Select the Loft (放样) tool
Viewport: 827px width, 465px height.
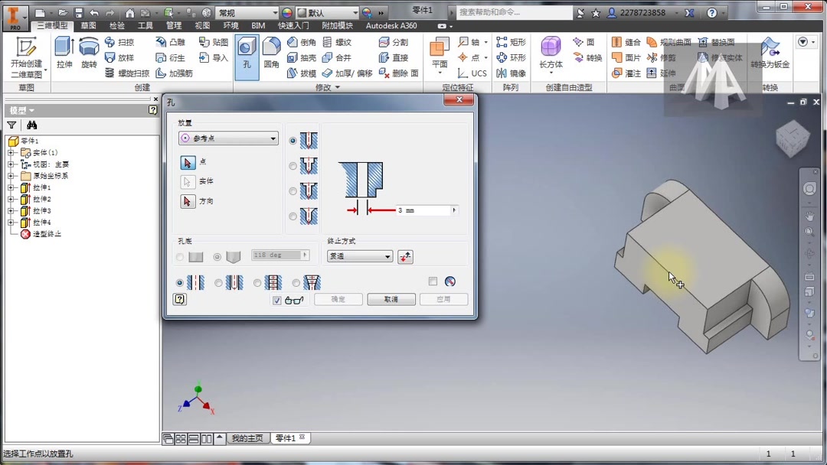coord(123,57)
